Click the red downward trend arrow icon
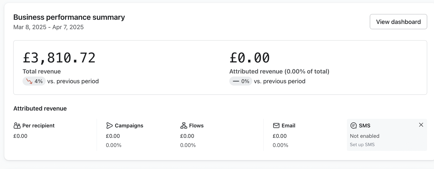The width and height of the screenshot is (434, 169). (29, 81)
